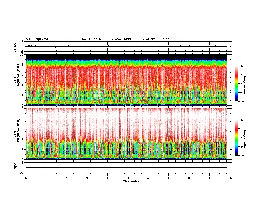Click the "station=MOS" header text
This screenshot has height=200, width=259.
tap(122, 39)
